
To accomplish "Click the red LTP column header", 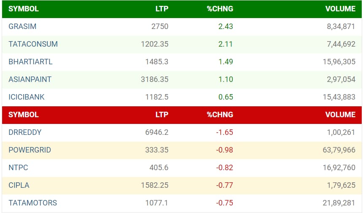I will click(162, 114).
